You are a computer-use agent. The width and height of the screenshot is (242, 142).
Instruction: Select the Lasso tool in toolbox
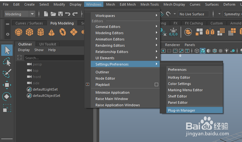(x=7, y=62)
